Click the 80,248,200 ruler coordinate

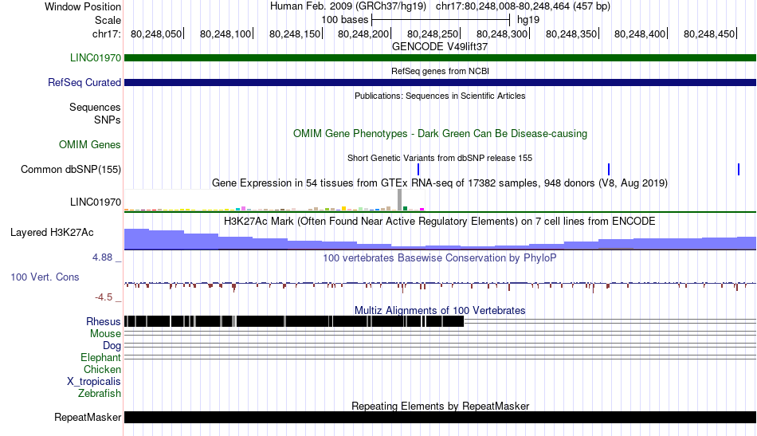pyautogui.click(x=363, y=33)
